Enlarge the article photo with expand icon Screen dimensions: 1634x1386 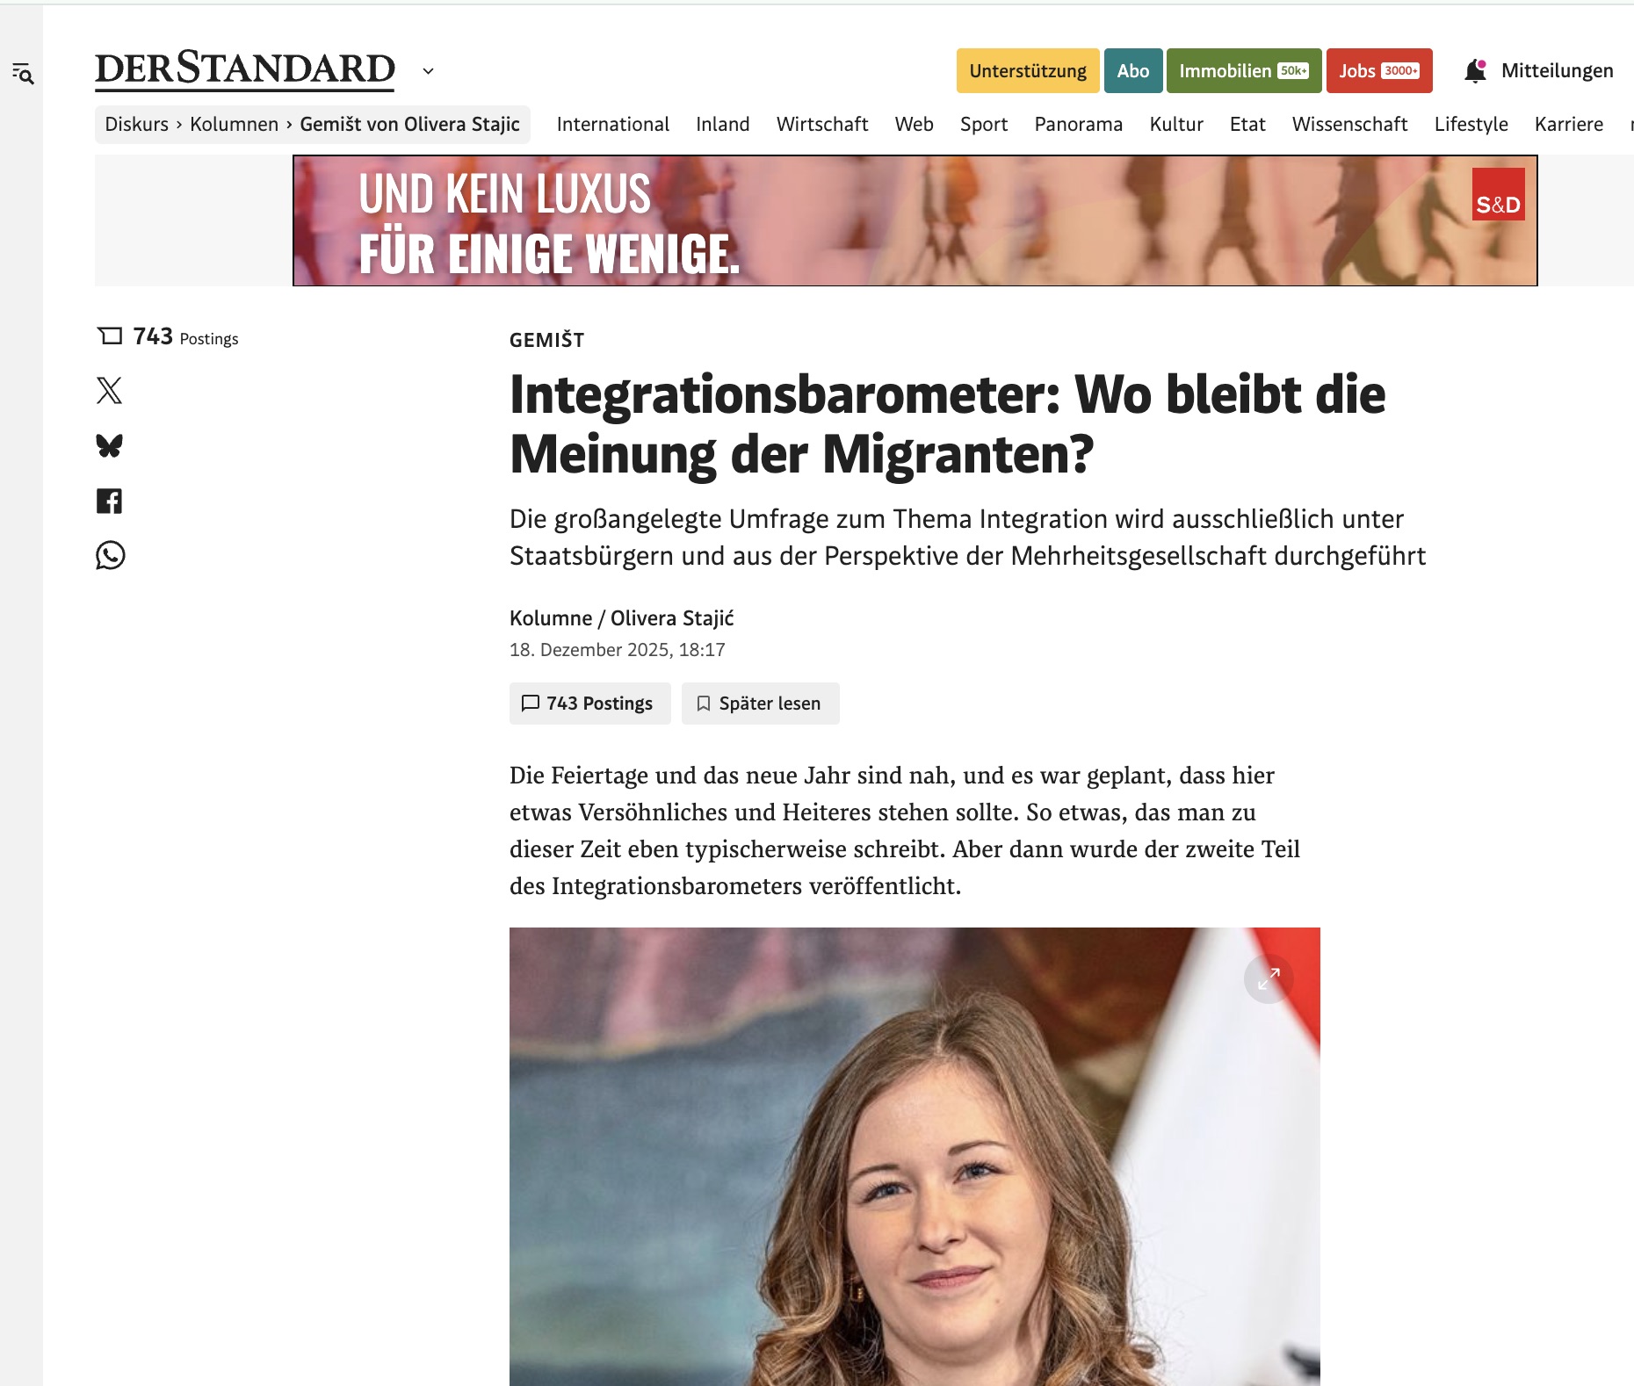coord(1269,978)
